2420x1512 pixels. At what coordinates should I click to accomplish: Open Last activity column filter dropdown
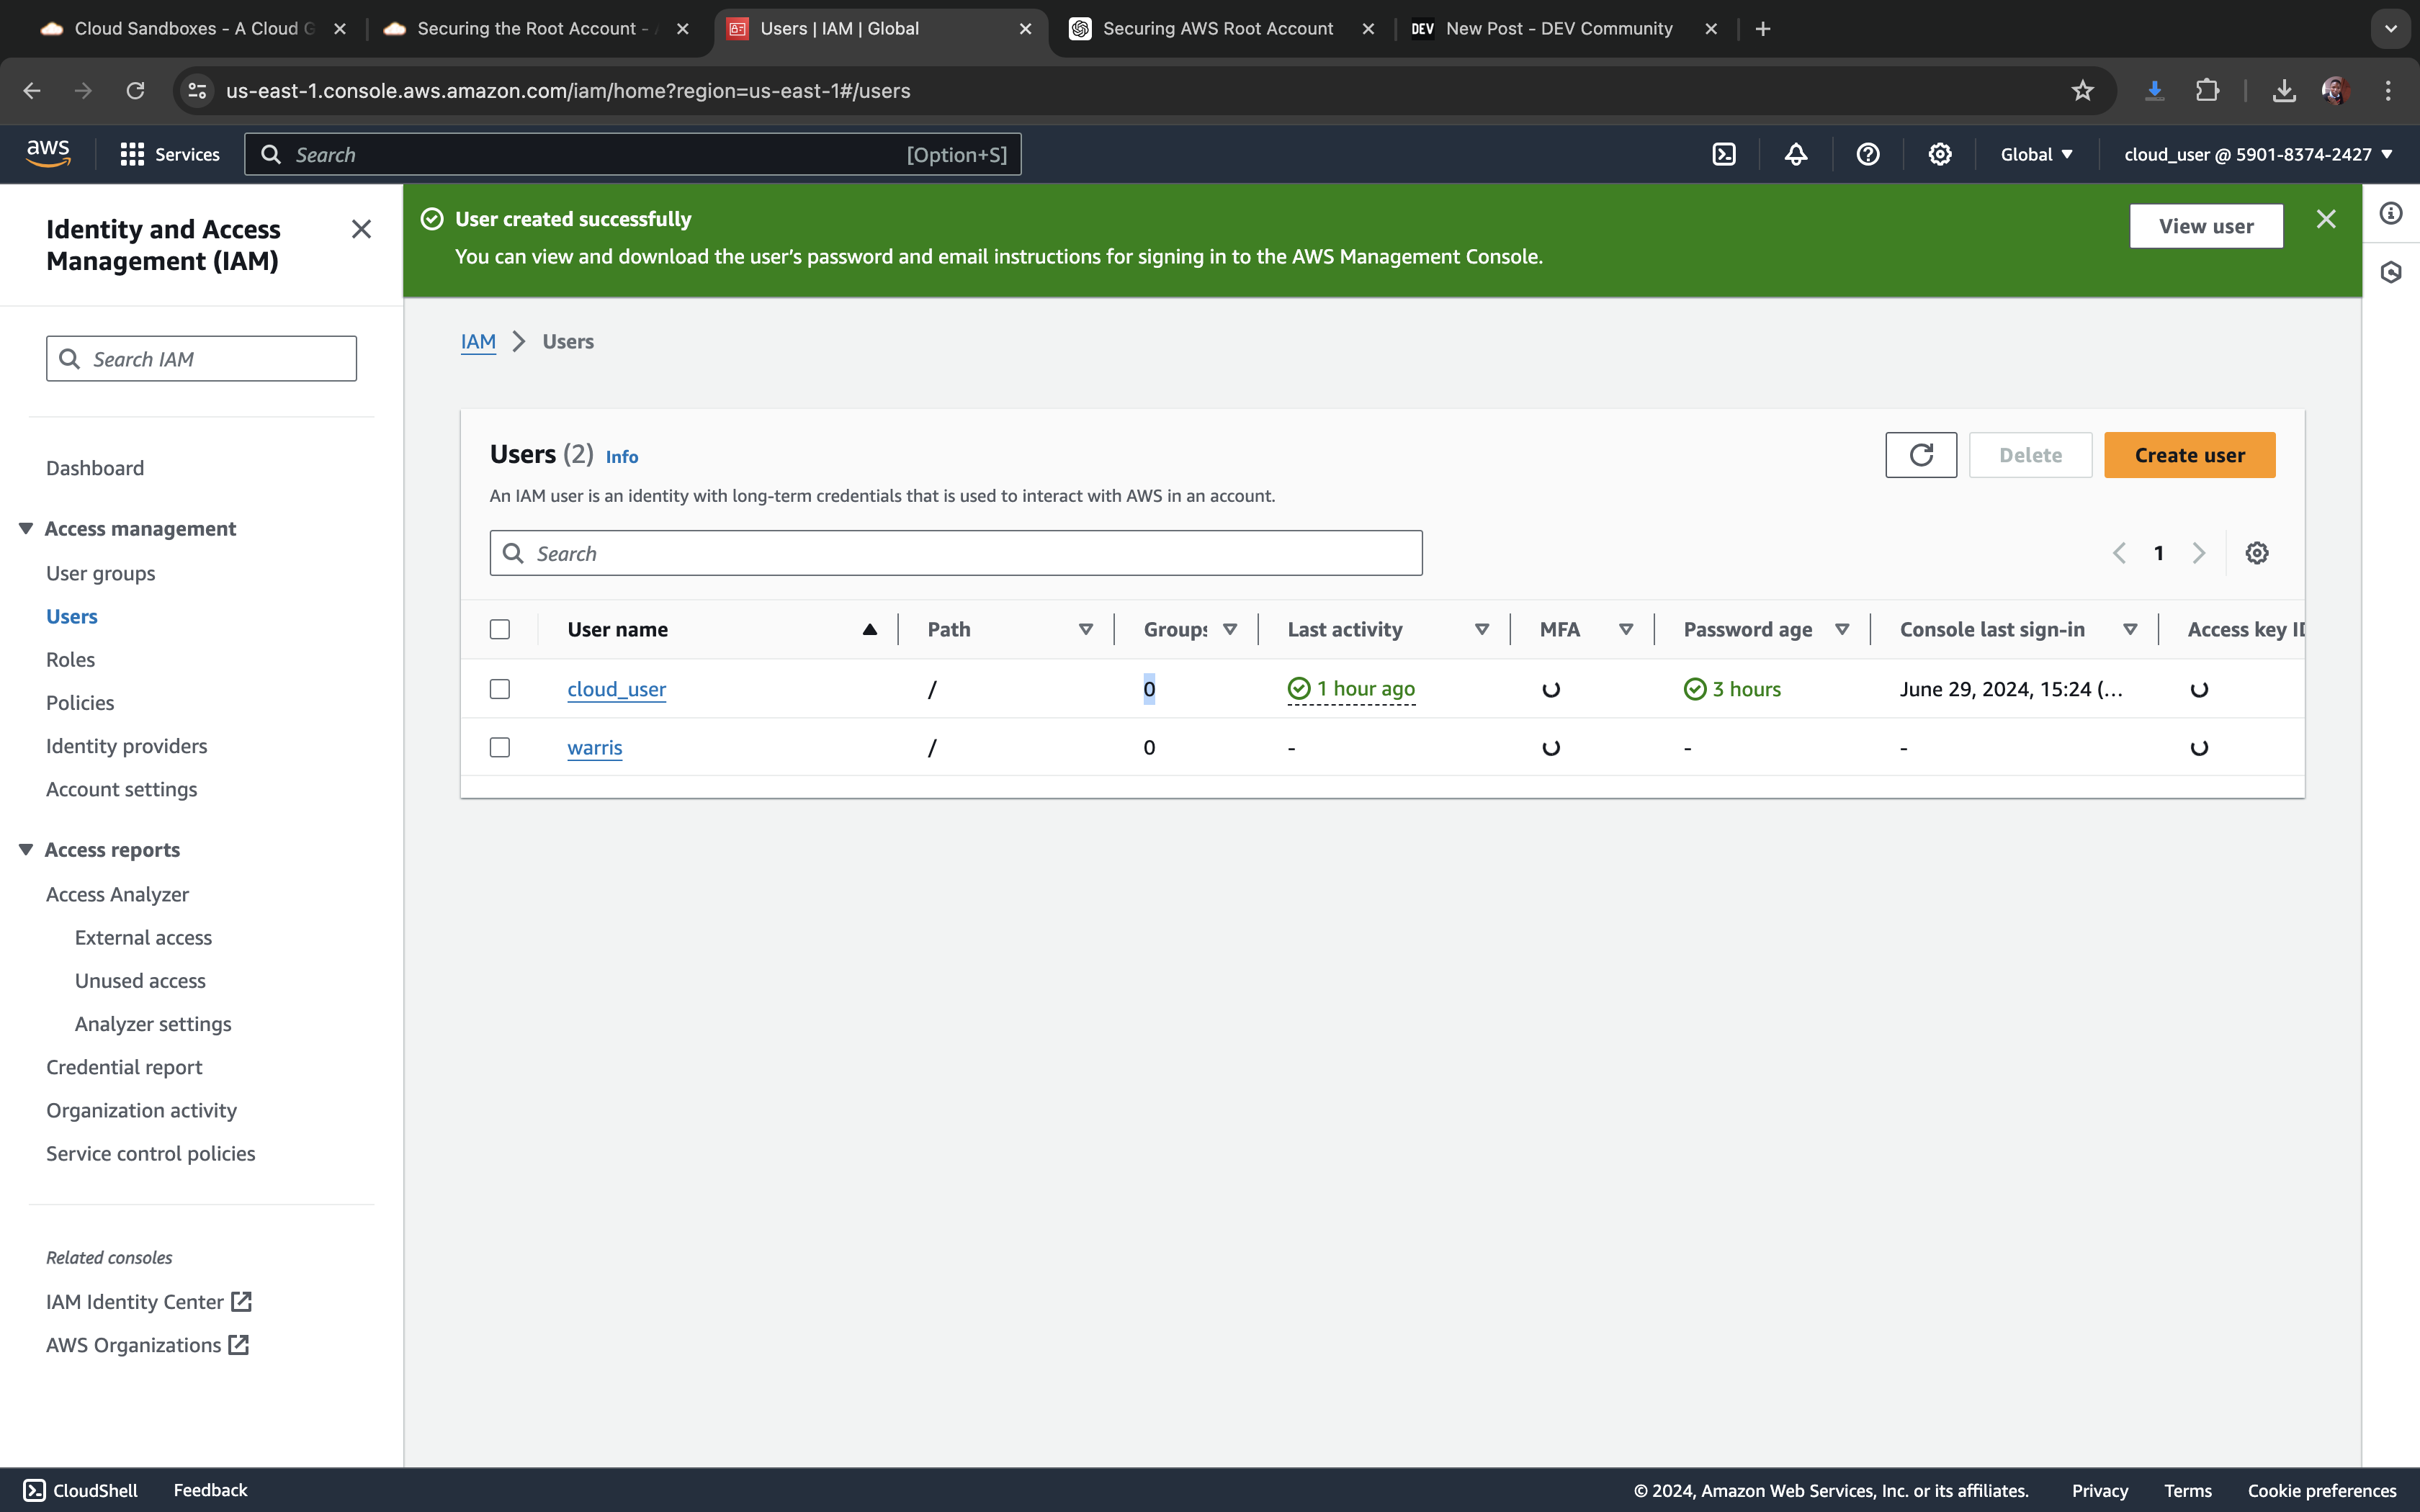(x=1481, y=629)
